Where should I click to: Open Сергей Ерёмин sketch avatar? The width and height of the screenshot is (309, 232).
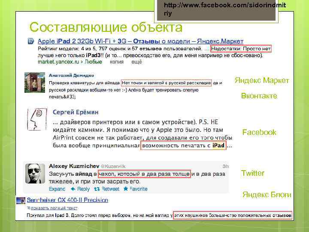pos(37,119)
